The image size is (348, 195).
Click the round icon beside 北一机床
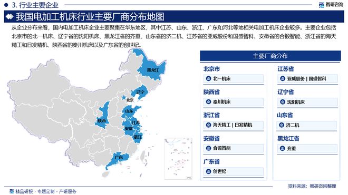click(x=208, y=78)
